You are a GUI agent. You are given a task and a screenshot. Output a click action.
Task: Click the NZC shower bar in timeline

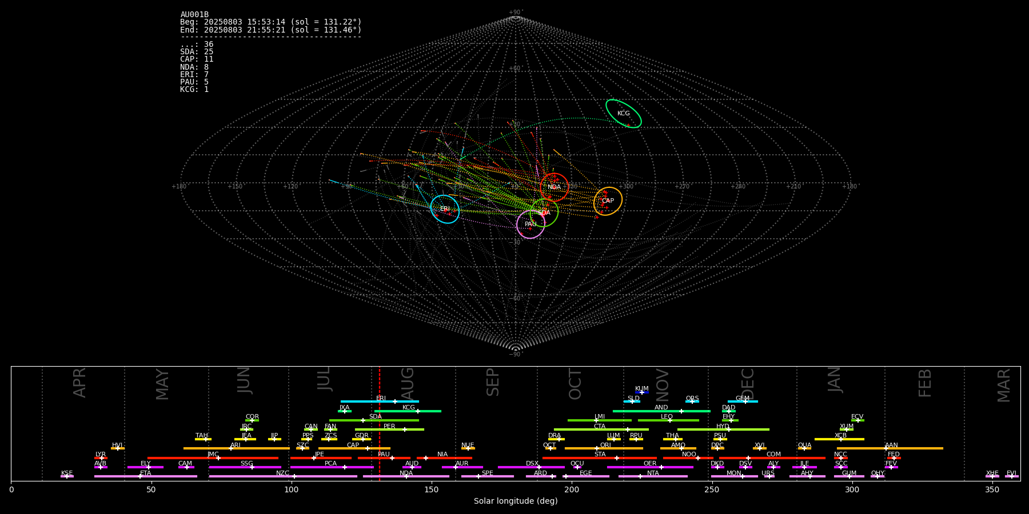coord(283,476)
